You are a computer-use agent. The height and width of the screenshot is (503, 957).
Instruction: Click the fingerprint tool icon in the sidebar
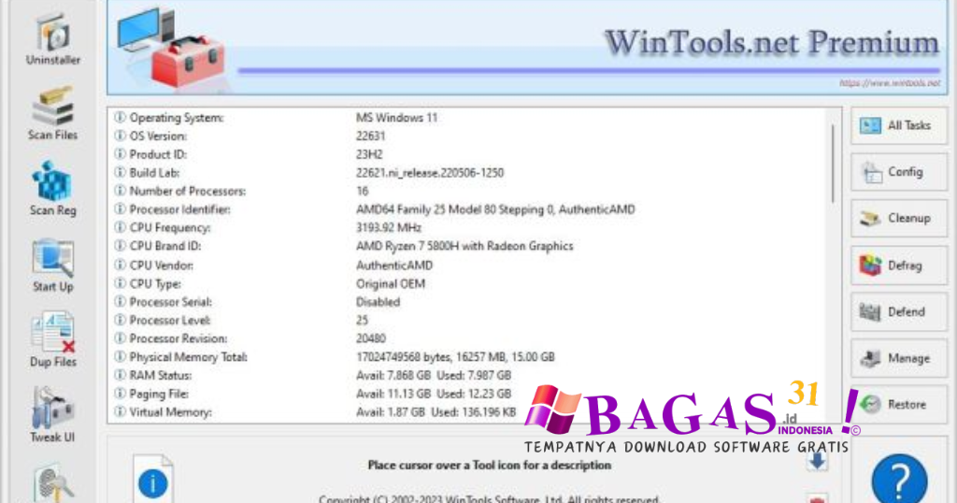click(x=53, y=484)
